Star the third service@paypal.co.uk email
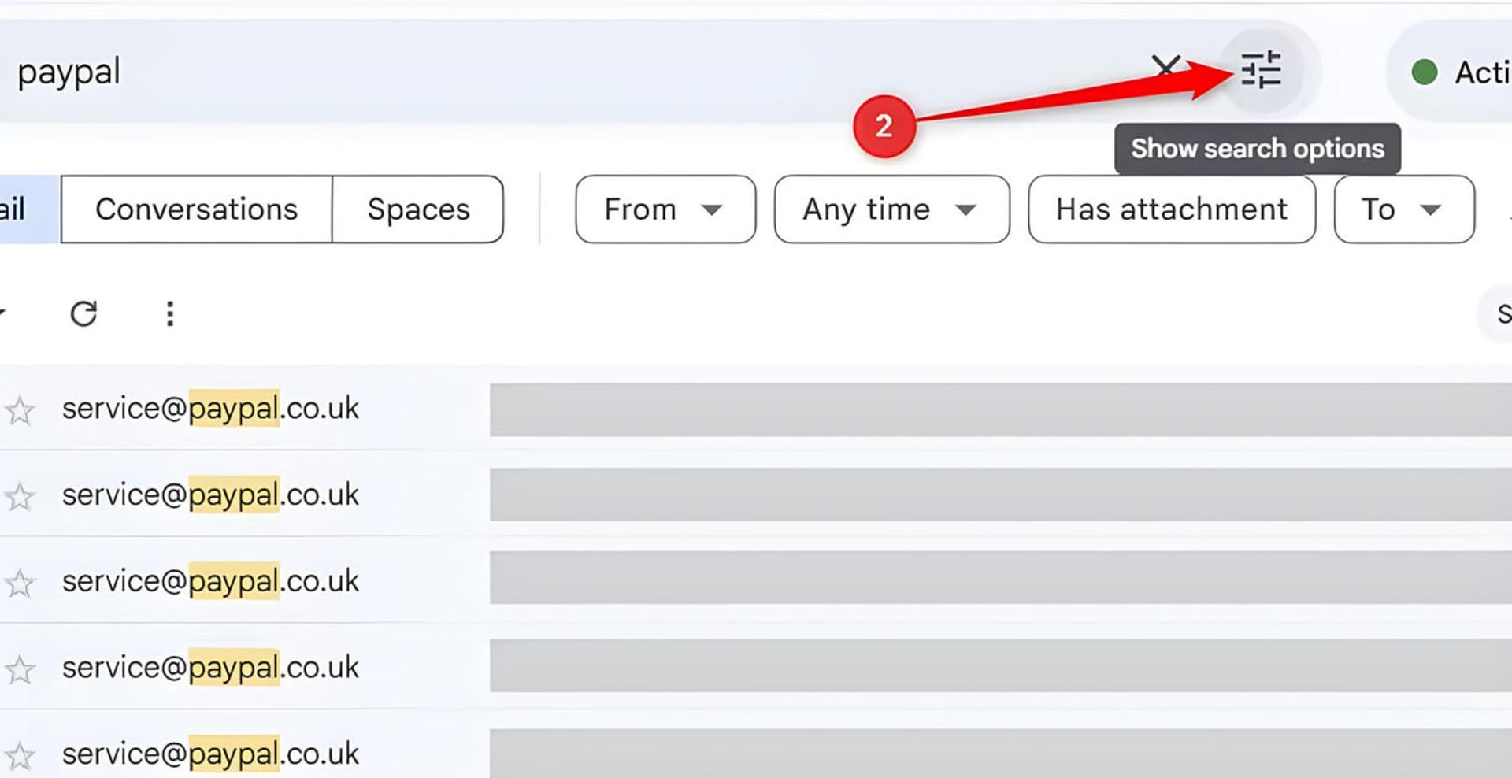The height and width of the screenshot is (778, 1512). tap(20, 583)
